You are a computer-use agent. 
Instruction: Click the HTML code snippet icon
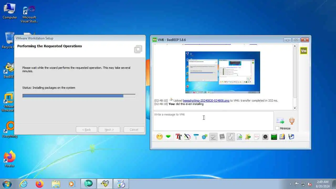(257, 137)
